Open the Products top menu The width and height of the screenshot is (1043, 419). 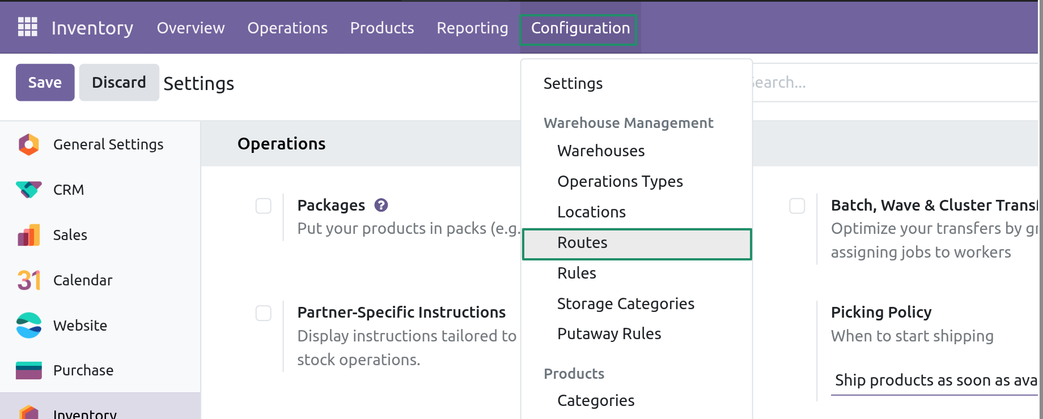click(x=382, y=28)
